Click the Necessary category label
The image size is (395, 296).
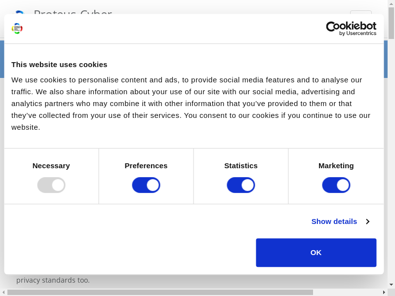coord(51,166)
